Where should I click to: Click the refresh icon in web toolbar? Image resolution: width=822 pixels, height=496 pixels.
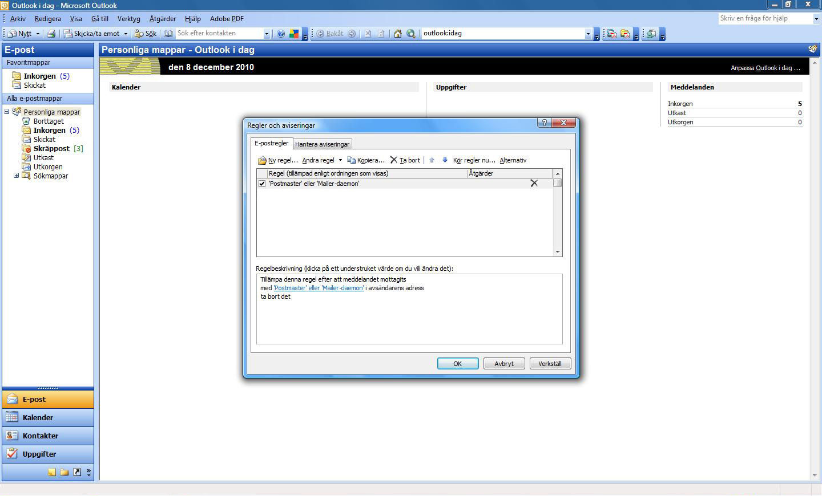[381, 34]
